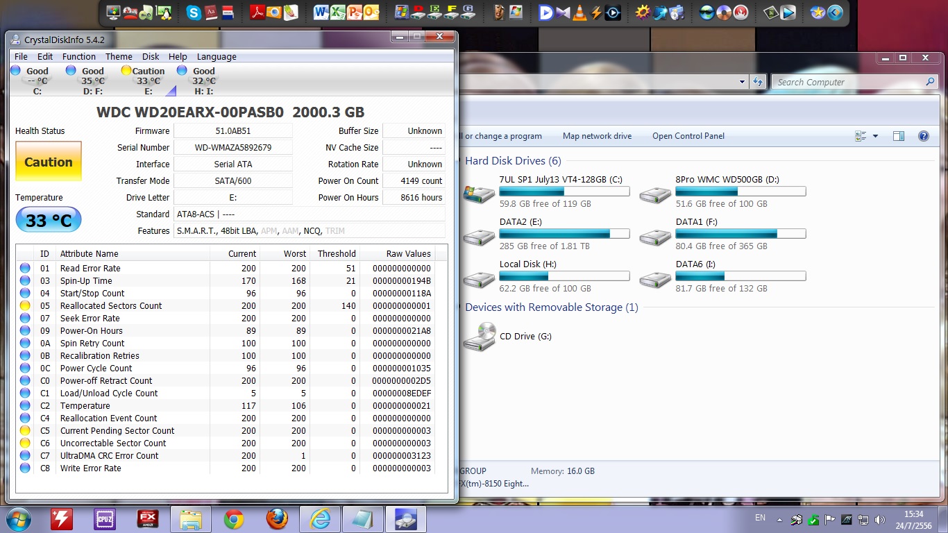
Task: Open Firefox from the taskbar
Action: [x=277, y=519]
